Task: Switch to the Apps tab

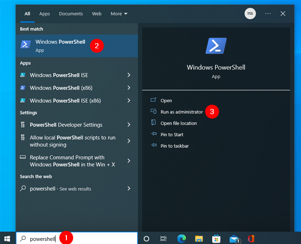Action: [45, 14]
